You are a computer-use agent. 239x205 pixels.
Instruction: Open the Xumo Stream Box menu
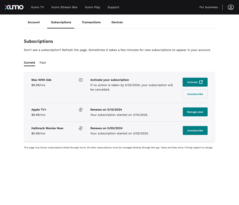(64, 7)
